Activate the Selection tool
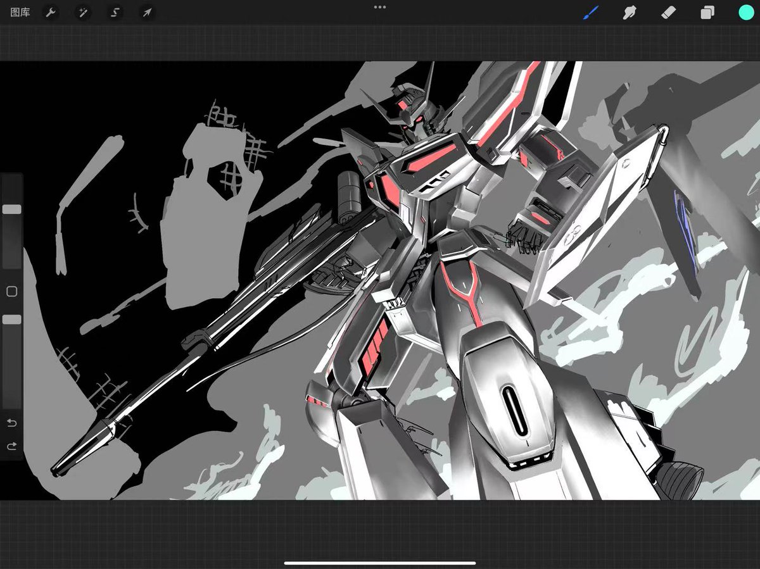 pos(115,12)
